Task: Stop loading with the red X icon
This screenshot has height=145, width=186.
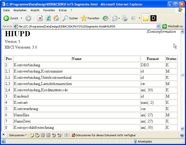Action: point(40,18)
